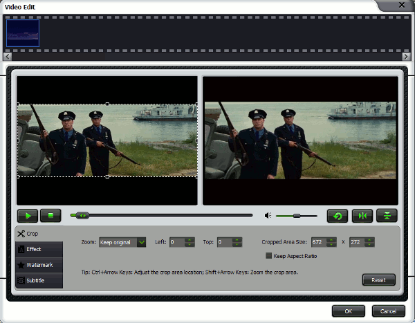Image resolution: width=415 pixels, height=323 pixels.
Task: Click the Left crop value field
Action: point(177,242)
